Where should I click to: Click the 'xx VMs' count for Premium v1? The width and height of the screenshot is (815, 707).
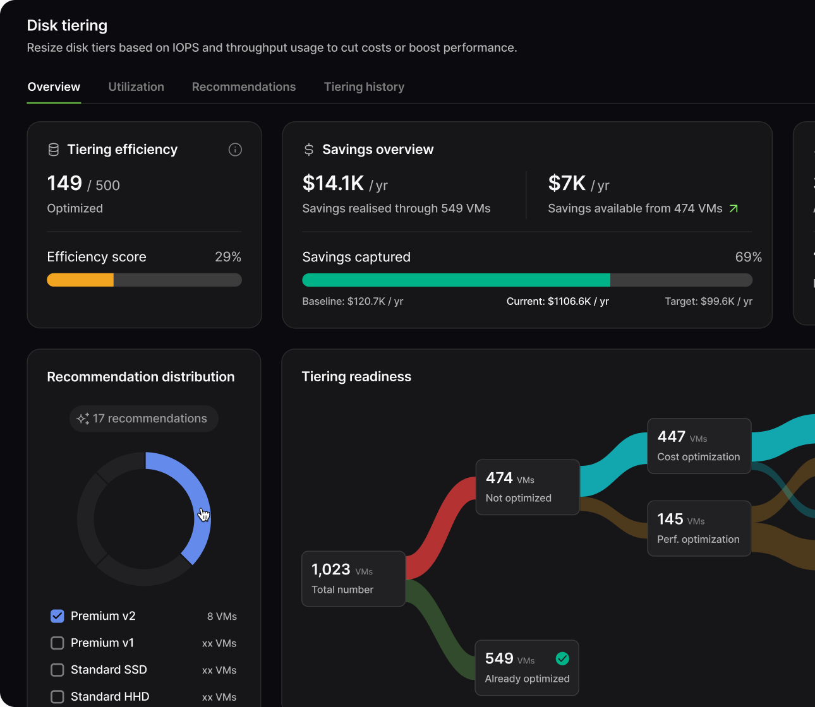point(219,644)
